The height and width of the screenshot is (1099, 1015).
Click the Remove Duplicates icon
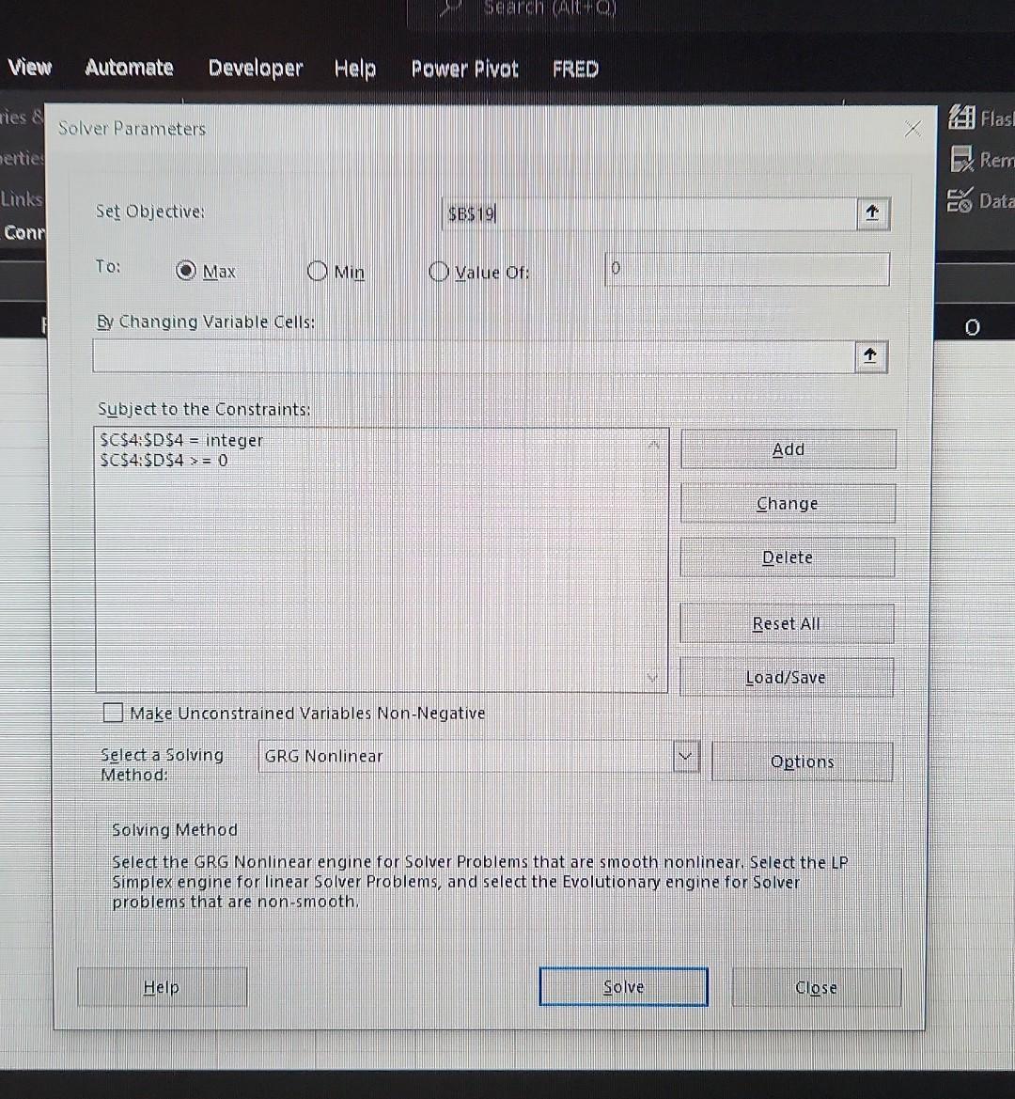pos(962,160)
